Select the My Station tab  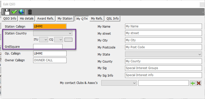click(65, 19)
